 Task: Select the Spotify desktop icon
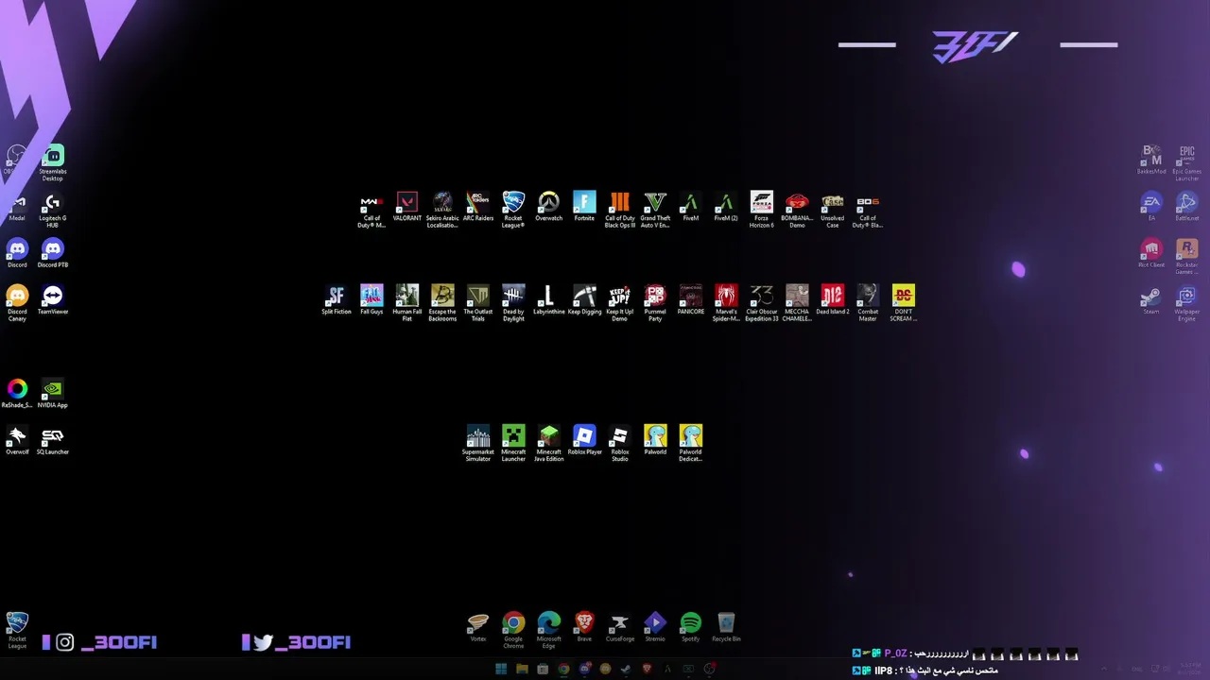691,628
